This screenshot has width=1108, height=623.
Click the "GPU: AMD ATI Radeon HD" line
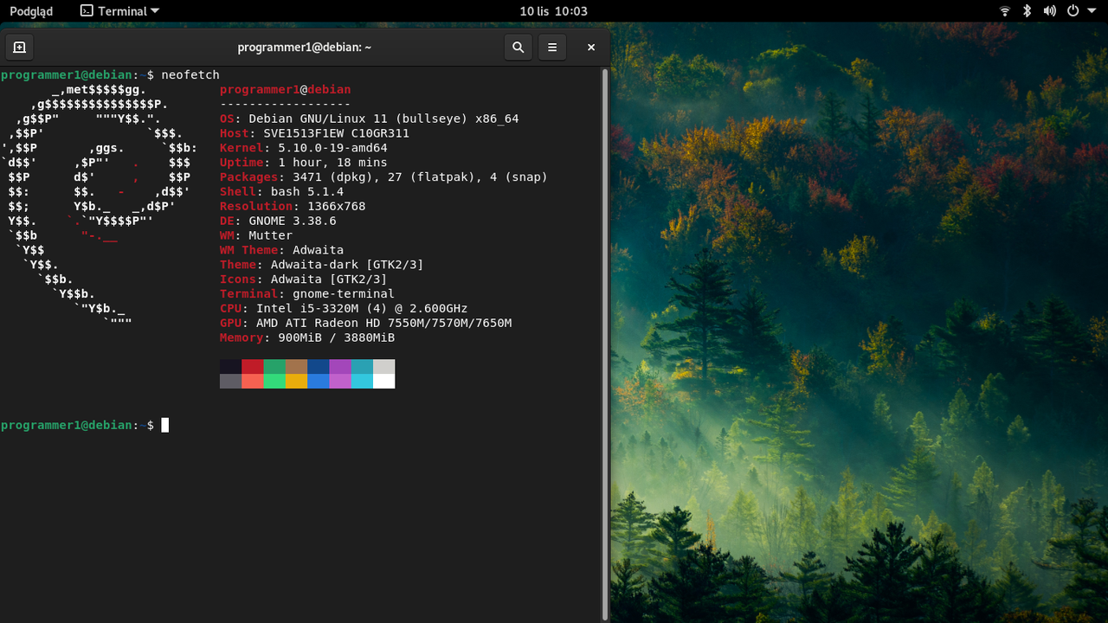click(x=366, y=323)
